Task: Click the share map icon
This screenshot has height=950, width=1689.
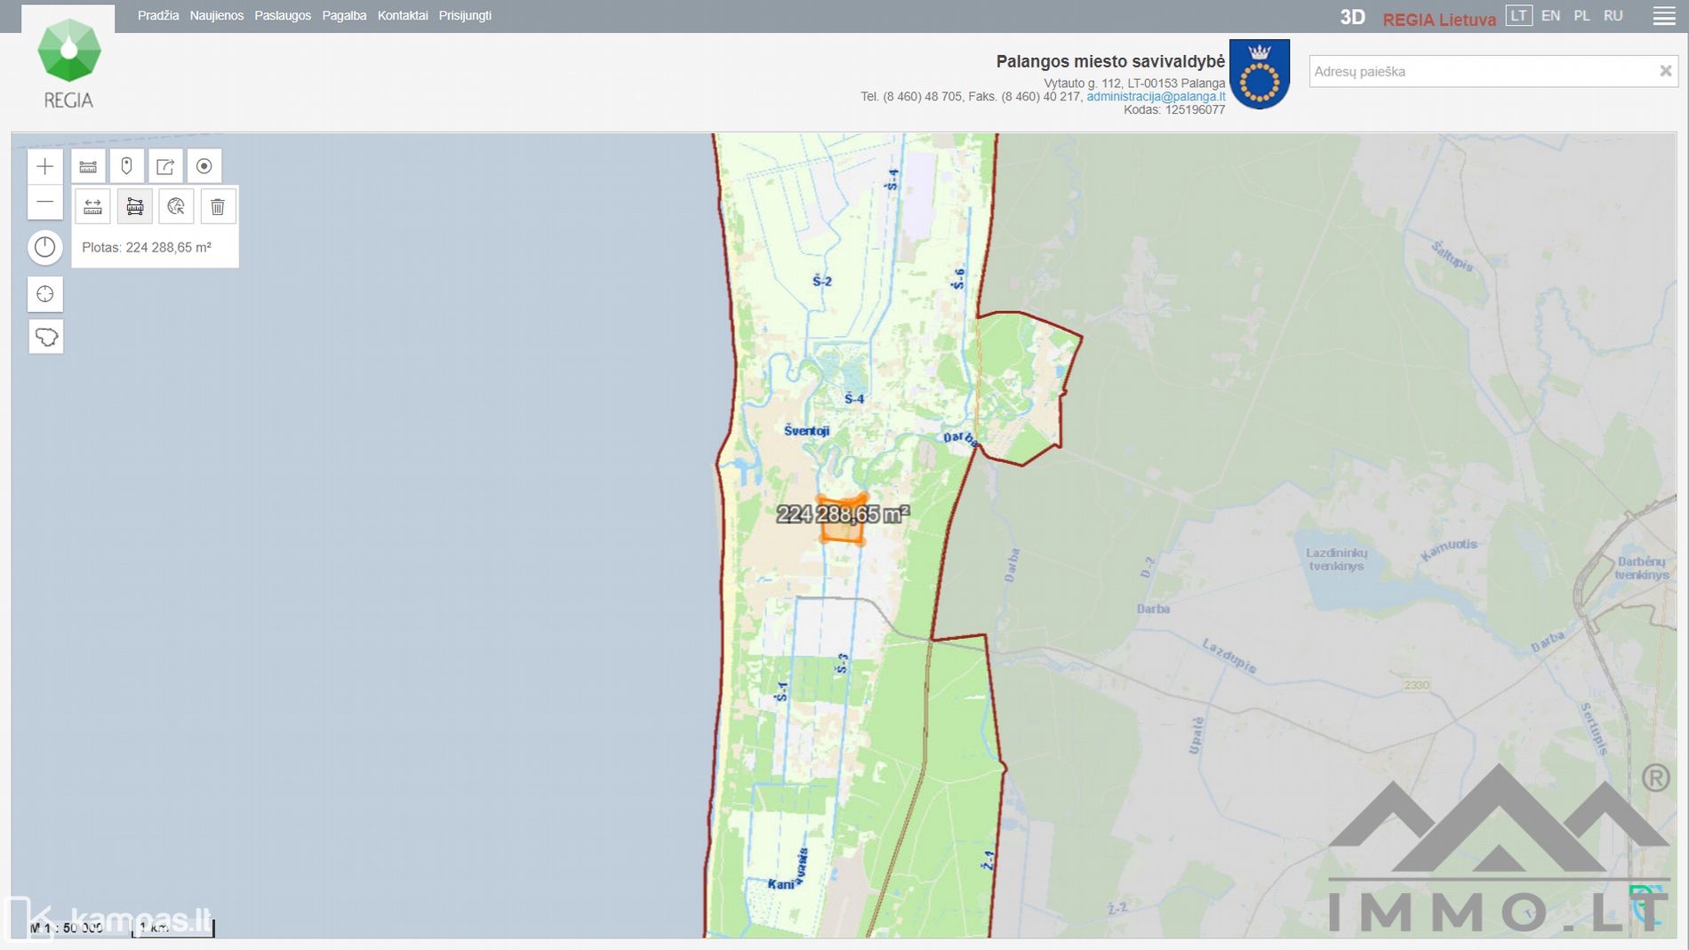Action: tap(165, 166)
